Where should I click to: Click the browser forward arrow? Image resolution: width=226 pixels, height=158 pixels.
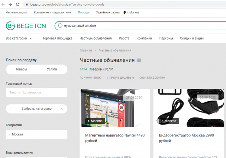(10, 4)
